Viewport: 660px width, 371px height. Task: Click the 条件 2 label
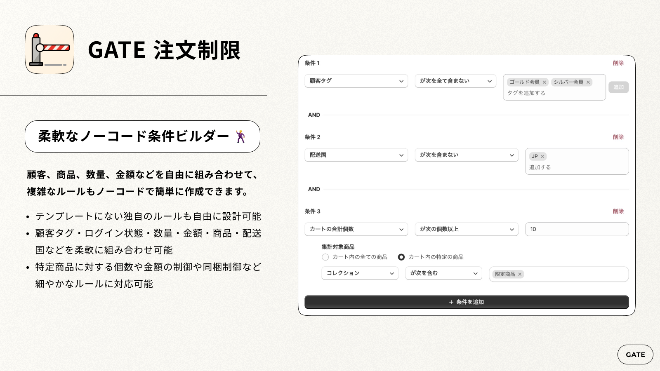coord(312,137)
